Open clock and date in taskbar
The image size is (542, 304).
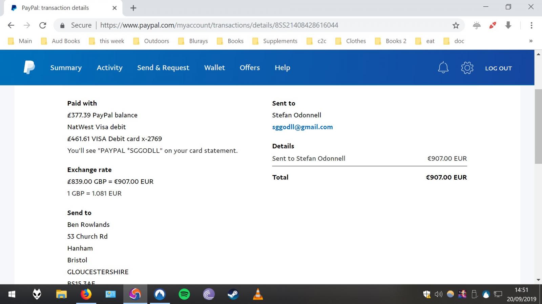pos(521,294)
